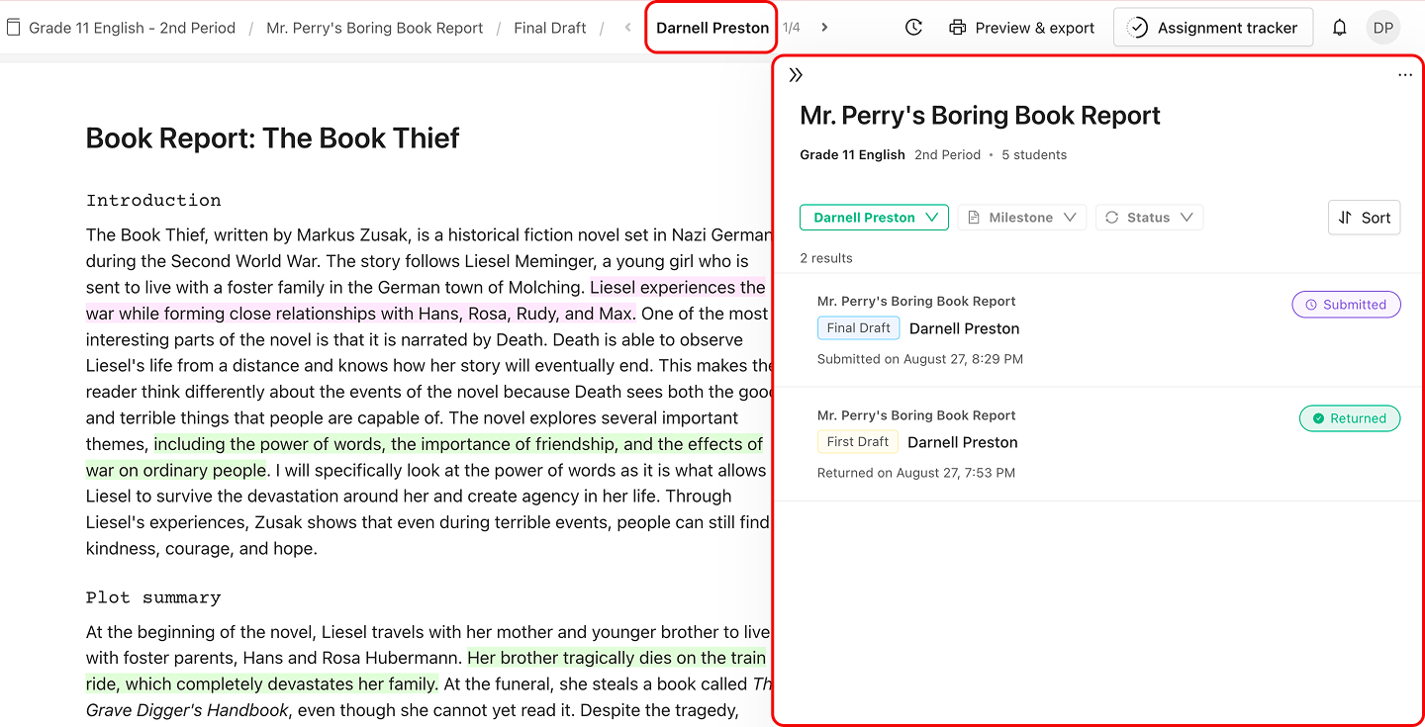Click 'Returned on August 27, 7:53 PM' text

(916, 473)
